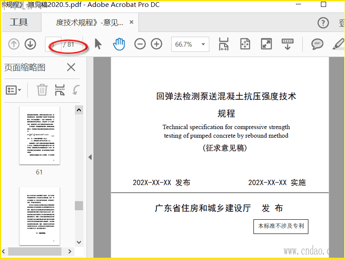346x259 pixels.
Task: Open thumbnail panel options menu
Action: click(x=13, y=90)
